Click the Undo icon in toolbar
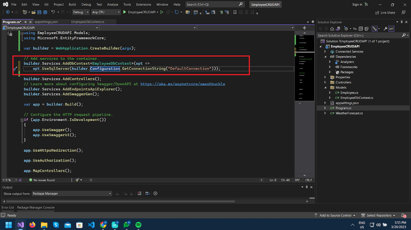Screen dimensions: 411x230 (x=53, y=12)
